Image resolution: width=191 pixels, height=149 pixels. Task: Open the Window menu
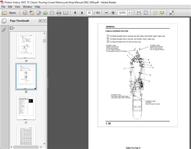tap(27, 7)
